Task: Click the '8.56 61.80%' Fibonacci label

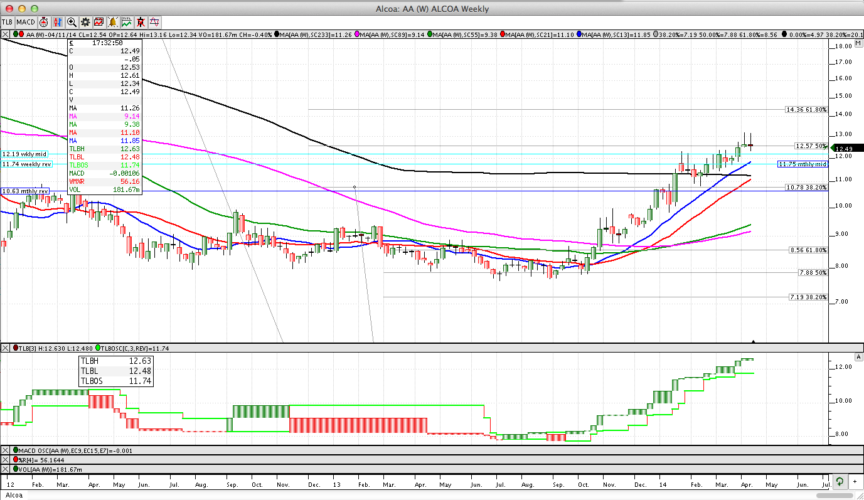Action: tap(808, 250)
